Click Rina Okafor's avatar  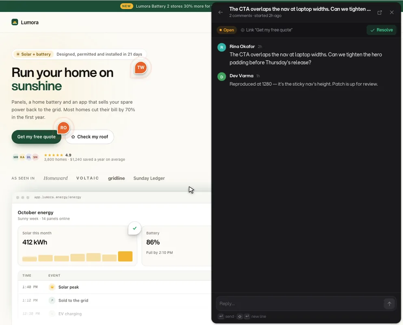point(221,47)
